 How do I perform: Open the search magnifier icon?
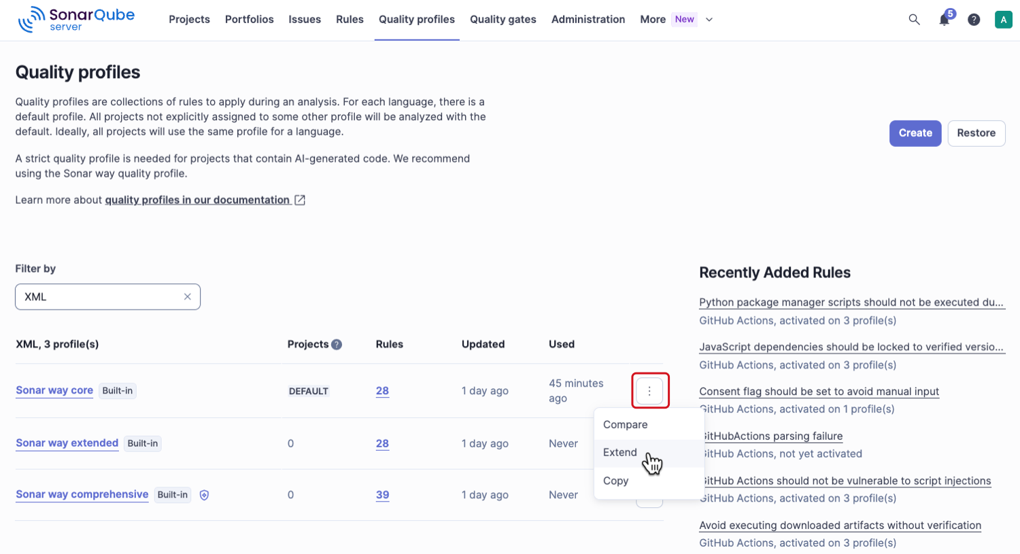point(914,20)
